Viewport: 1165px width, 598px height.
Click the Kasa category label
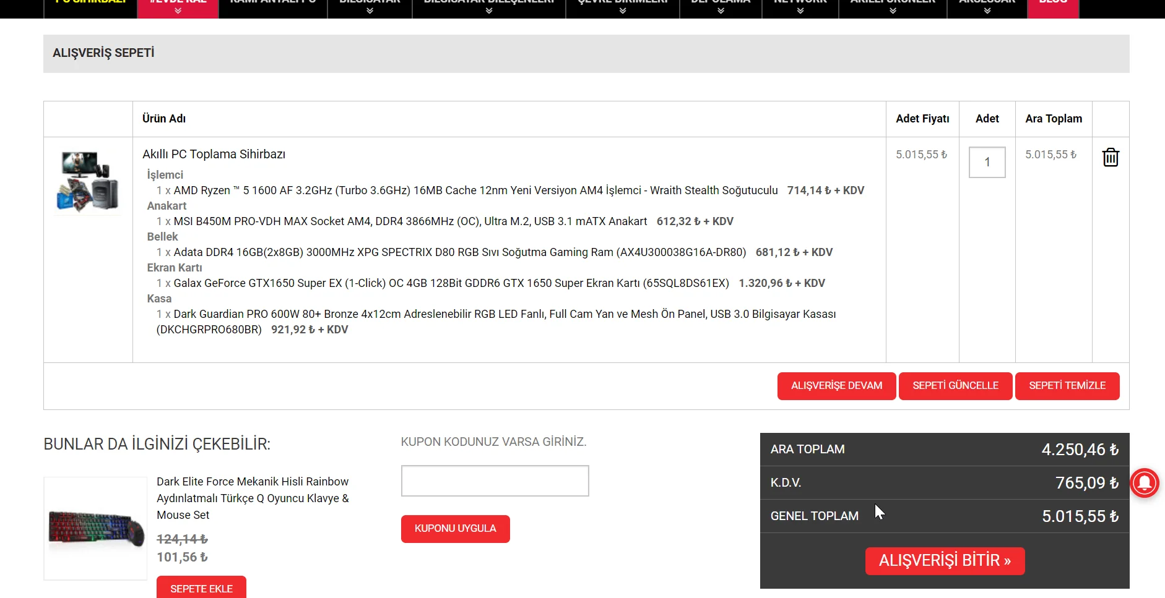click(x=159, y=299)
